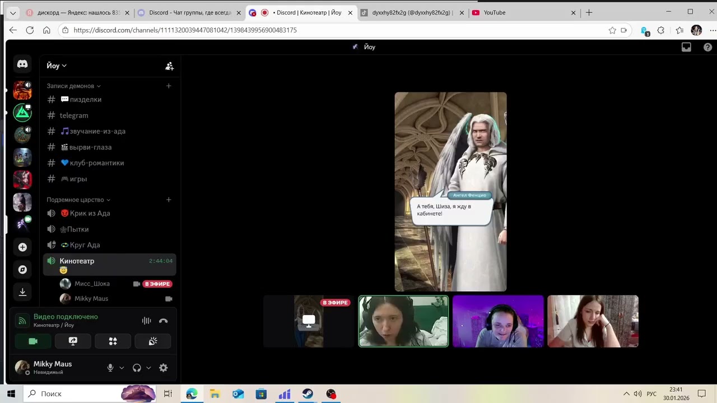This screenshot has height=403, width=717.
Task: Open the Discord help question mark
Action: click(707, 48)
